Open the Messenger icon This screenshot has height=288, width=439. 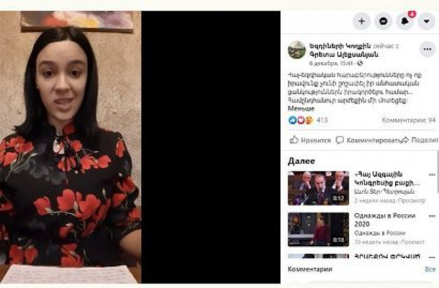tap(383, 21)
